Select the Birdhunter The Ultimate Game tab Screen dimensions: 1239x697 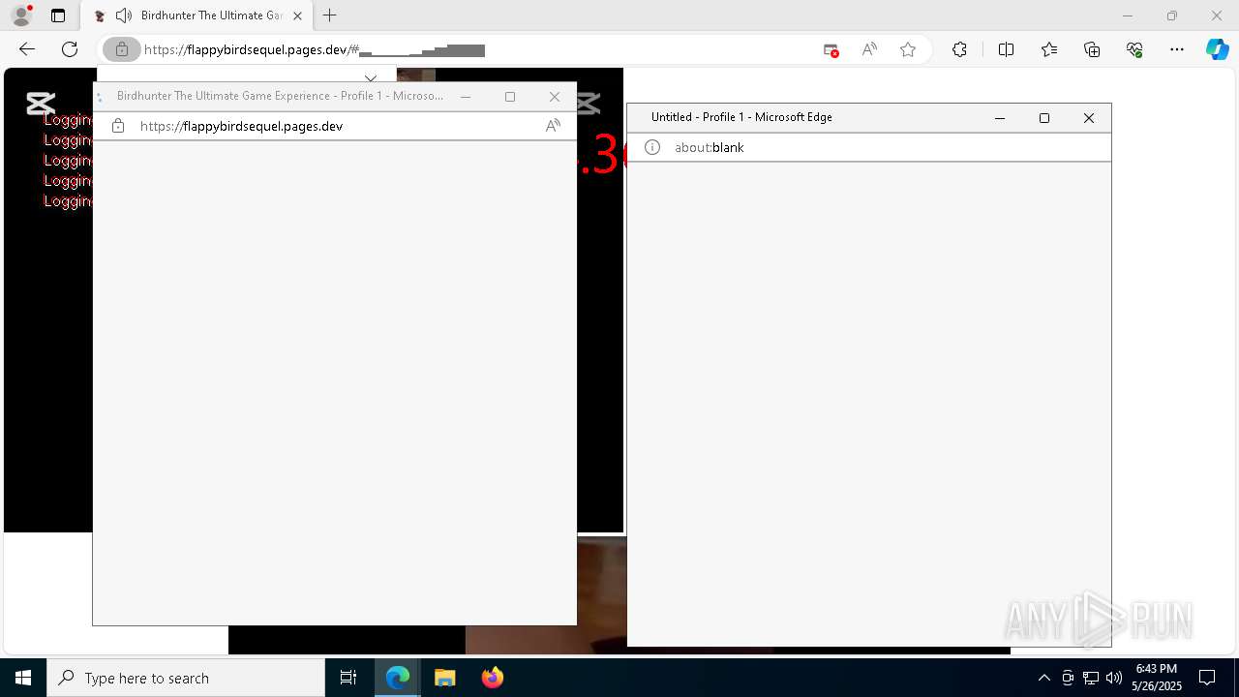click(x=199, y=15)
